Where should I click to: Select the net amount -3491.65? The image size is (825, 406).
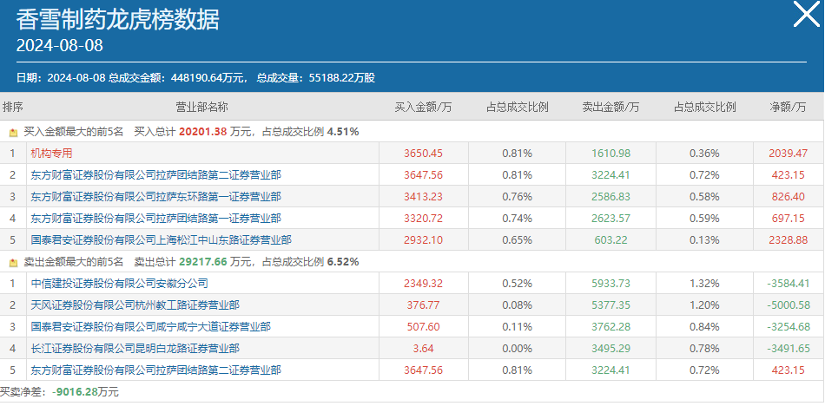click(789, 348)
